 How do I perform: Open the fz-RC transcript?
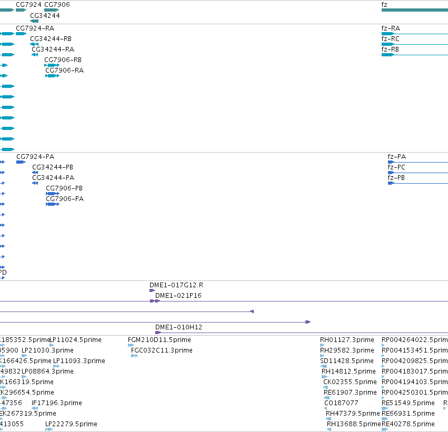pyautogui.click(x=391, y=39)
